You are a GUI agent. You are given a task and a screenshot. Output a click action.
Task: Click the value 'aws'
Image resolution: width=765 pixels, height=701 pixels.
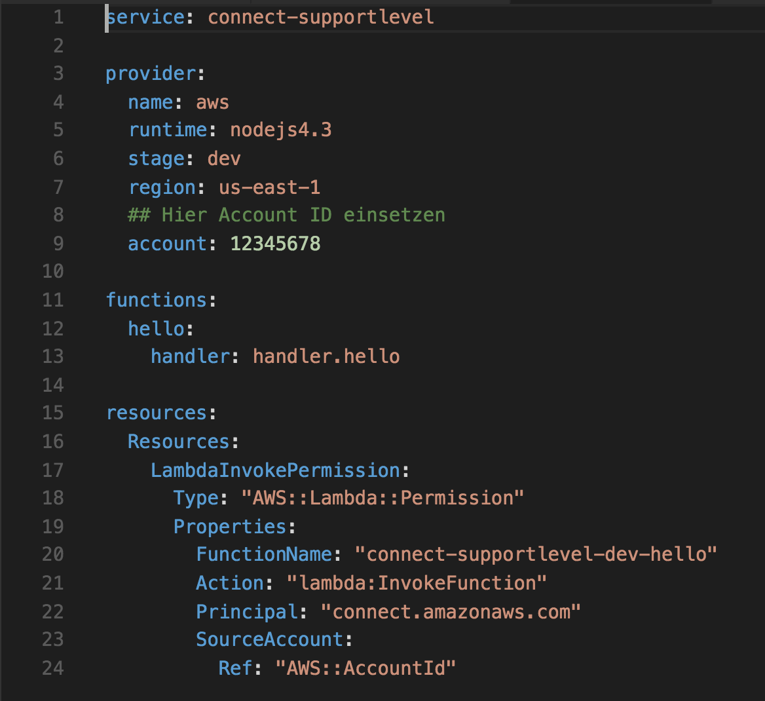(x=213, y=102)
